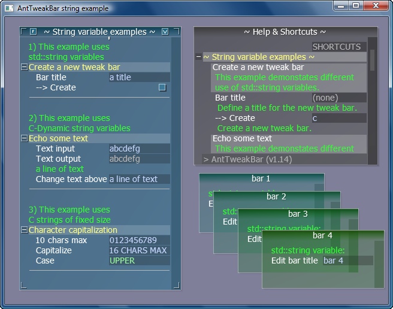Click 'C strings of fixed size' text

[69, 220]
